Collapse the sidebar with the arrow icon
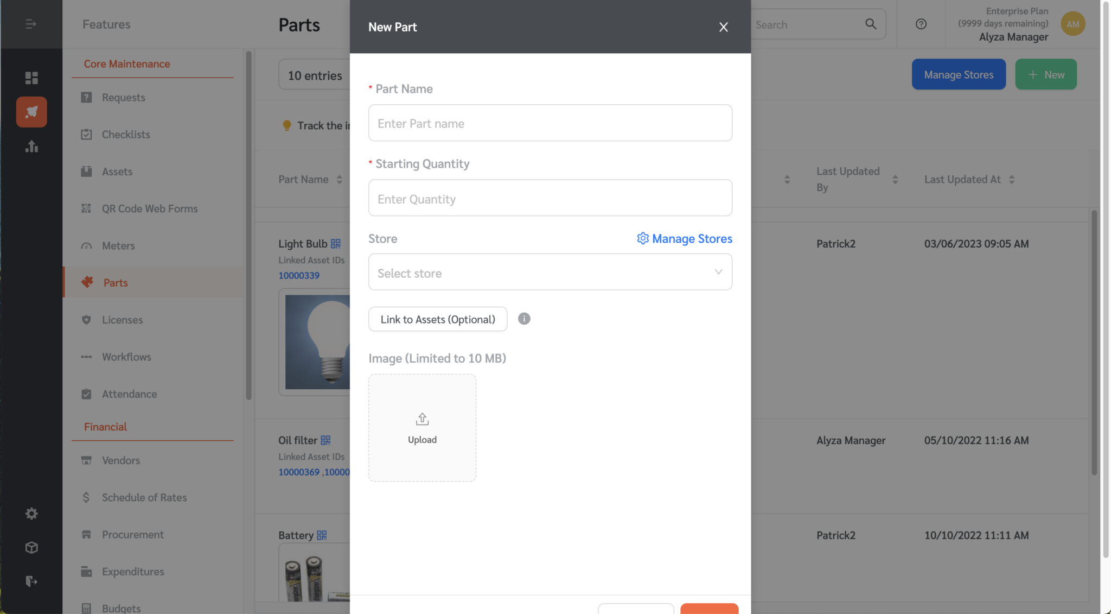 click(31, 24)
